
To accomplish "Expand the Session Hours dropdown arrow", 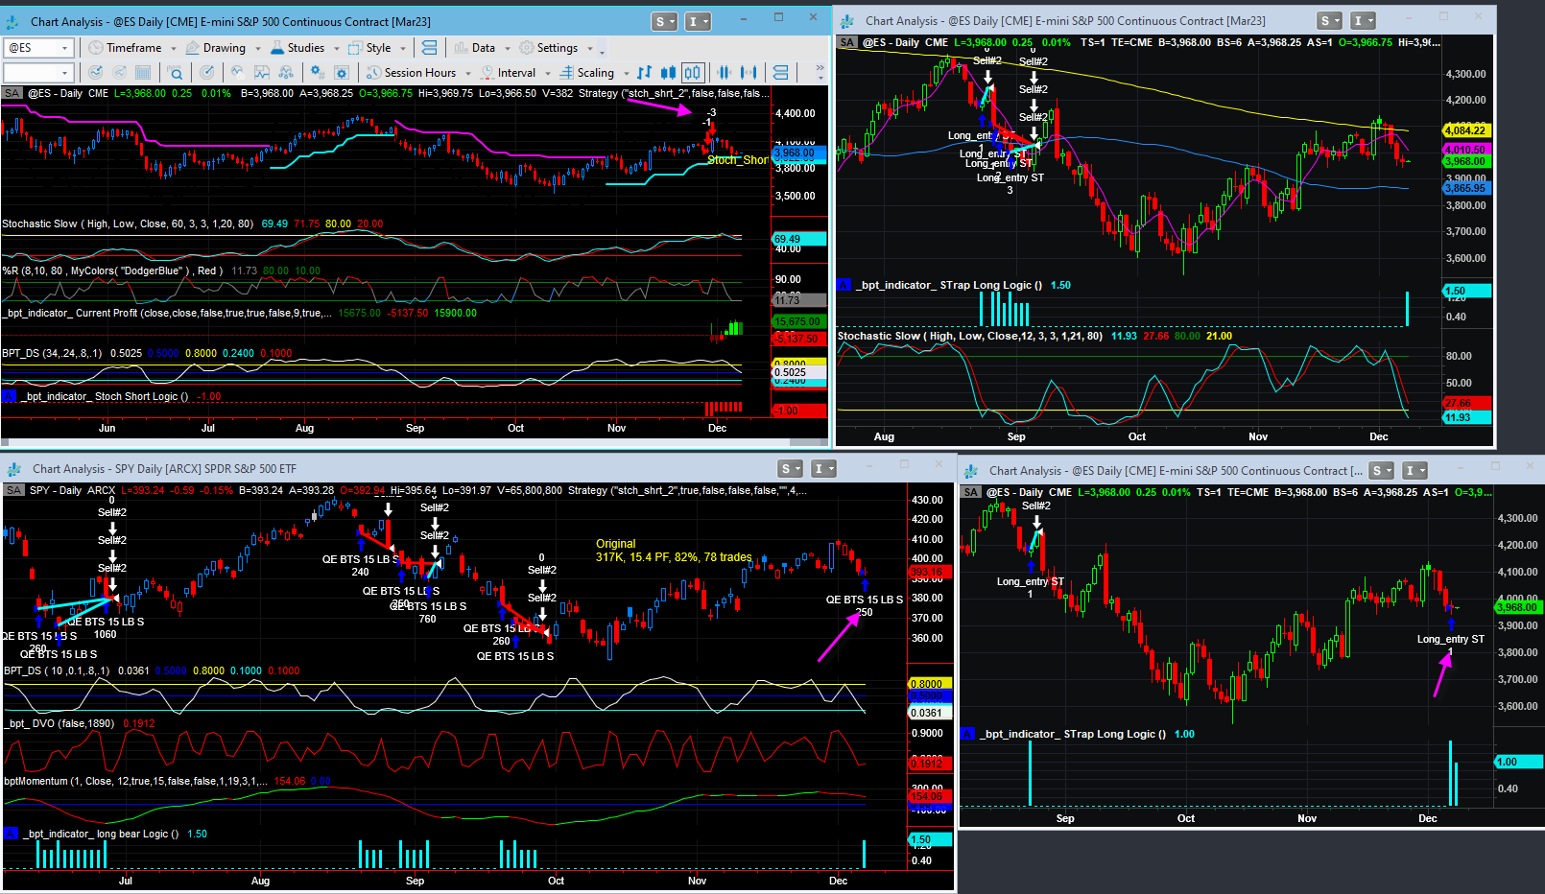I will [x=468, y=73].
